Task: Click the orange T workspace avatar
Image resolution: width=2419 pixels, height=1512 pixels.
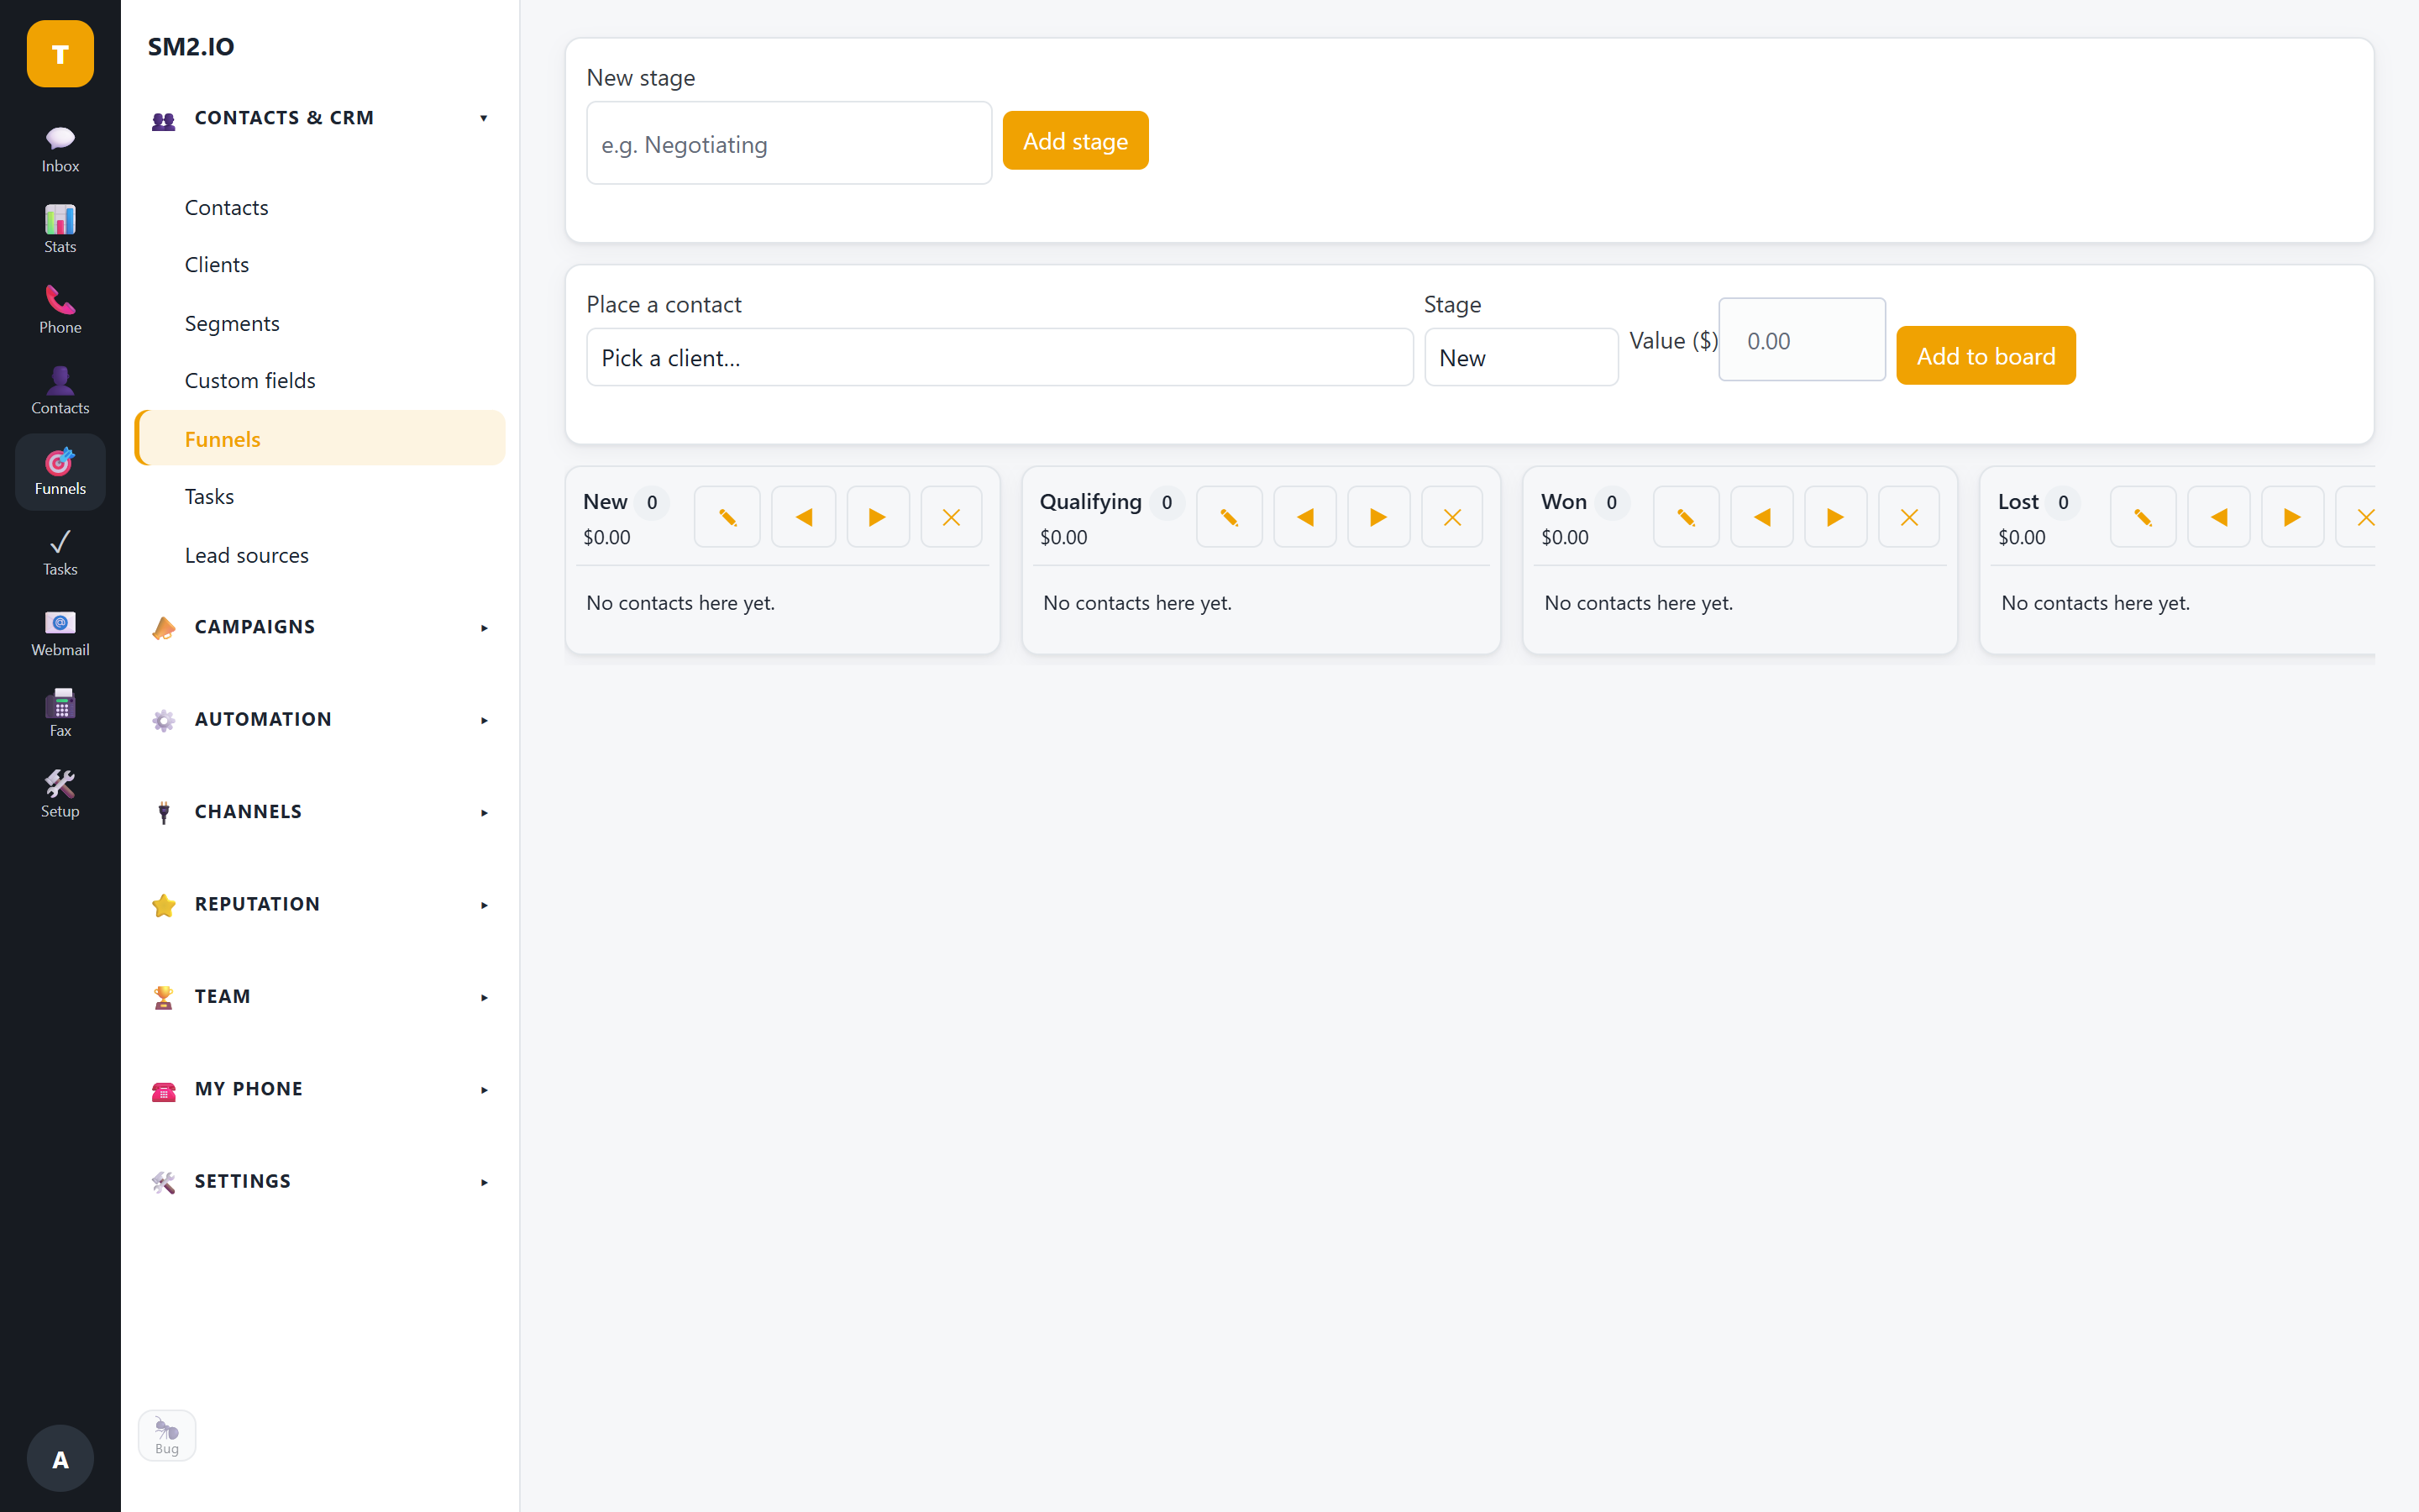Action: pyautogui.click(x=60, y=54)
